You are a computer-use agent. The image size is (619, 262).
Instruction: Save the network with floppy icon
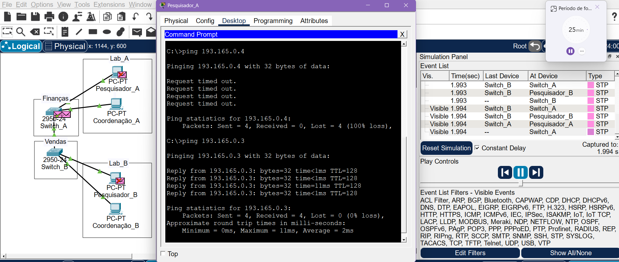tap(35, 16)
